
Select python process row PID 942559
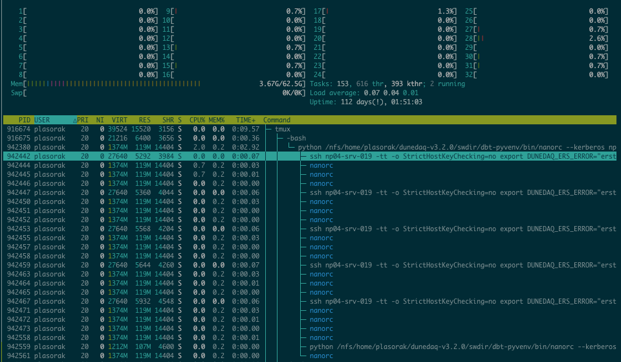point(310,346)
